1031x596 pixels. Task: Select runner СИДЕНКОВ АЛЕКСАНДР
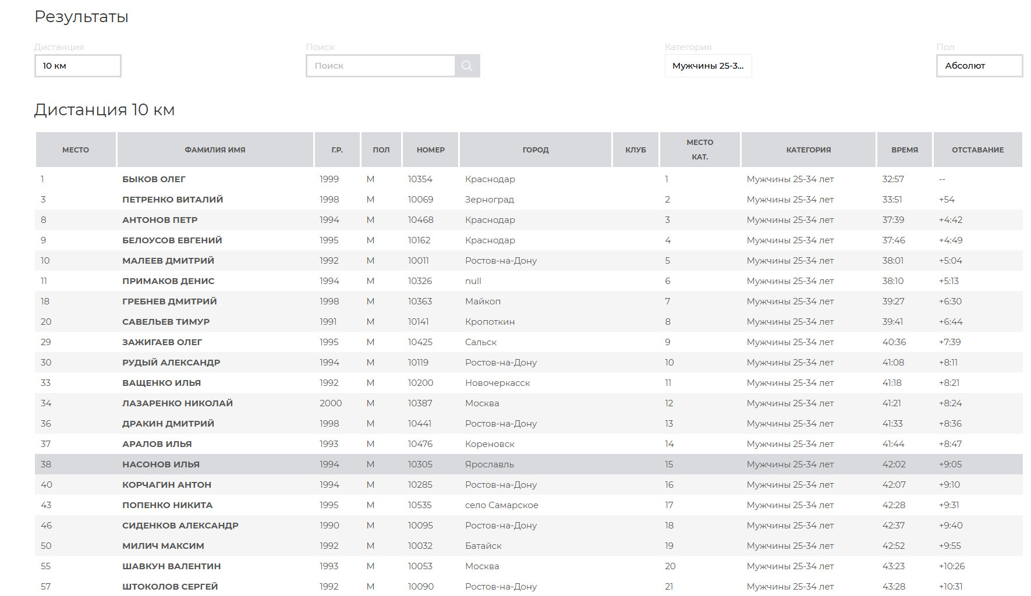pyautogui.click(x=180, y=526)
